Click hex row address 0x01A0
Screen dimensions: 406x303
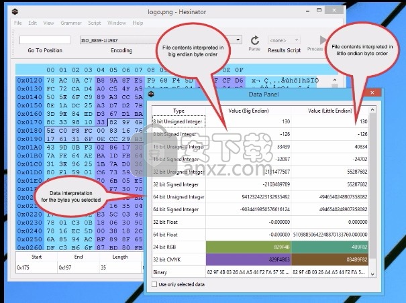[x=30, y=147]
